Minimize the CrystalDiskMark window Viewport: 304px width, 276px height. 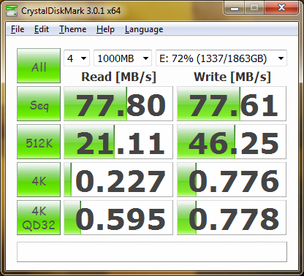click(x=235, y=8)
